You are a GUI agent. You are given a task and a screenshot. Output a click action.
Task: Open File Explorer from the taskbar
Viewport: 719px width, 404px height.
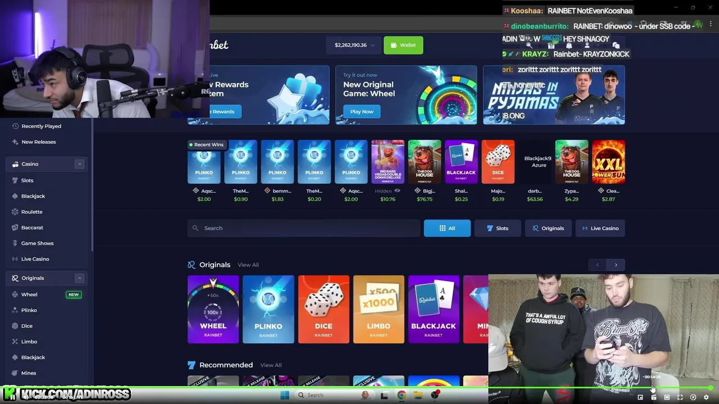coord(418,395)
